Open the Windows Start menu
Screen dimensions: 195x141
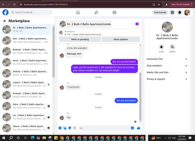point(4,138)
